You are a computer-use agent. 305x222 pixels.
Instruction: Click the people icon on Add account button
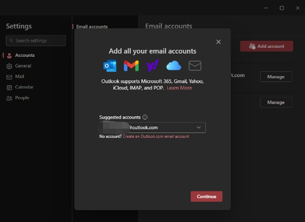click(x=252, y=46)
